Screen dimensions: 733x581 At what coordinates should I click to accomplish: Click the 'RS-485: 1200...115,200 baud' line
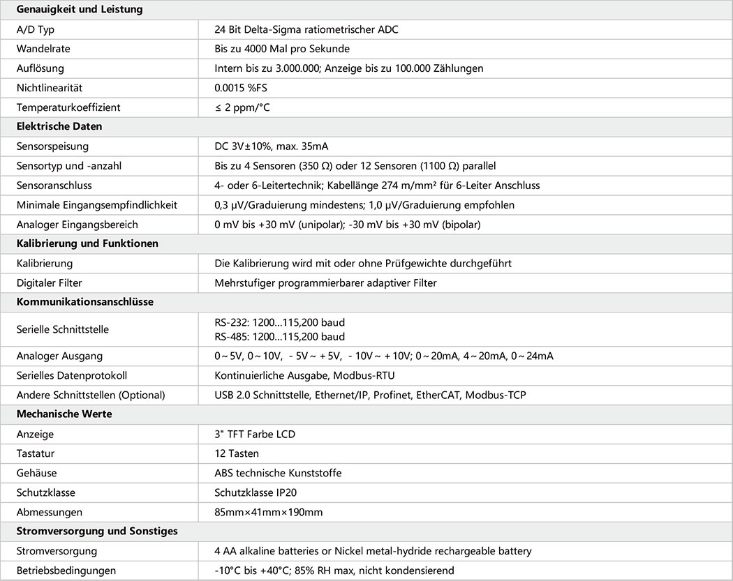pos(280,337)
